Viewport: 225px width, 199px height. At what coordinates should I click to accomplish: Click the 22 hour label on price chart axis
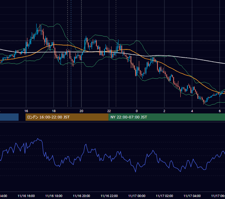(109, 111)
